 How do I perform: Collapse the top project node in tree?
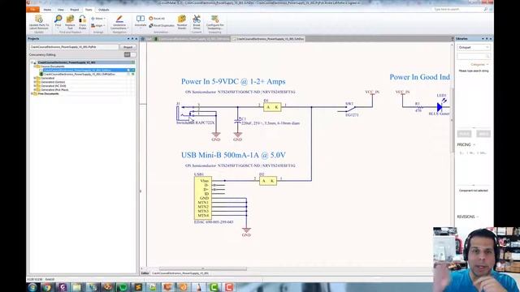[32, 62]
